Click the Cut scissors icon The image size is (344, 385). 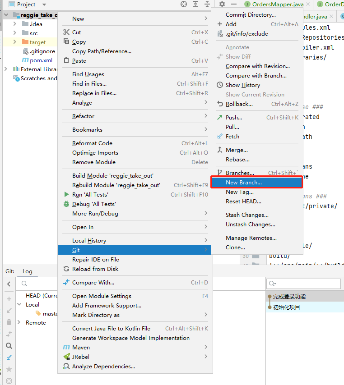tap(66, 32)
